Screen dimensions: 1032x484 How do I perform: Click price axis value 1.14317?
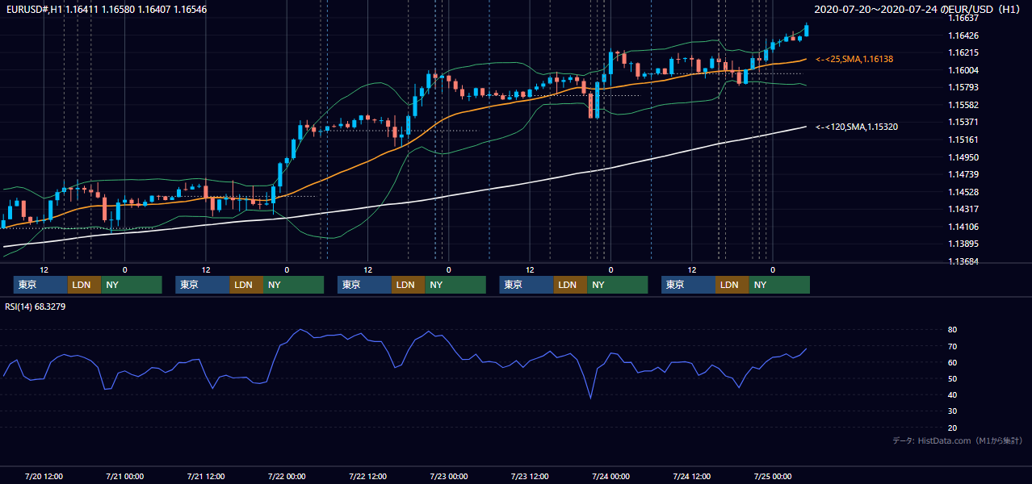pyautogui.click(x=963, y=209)
